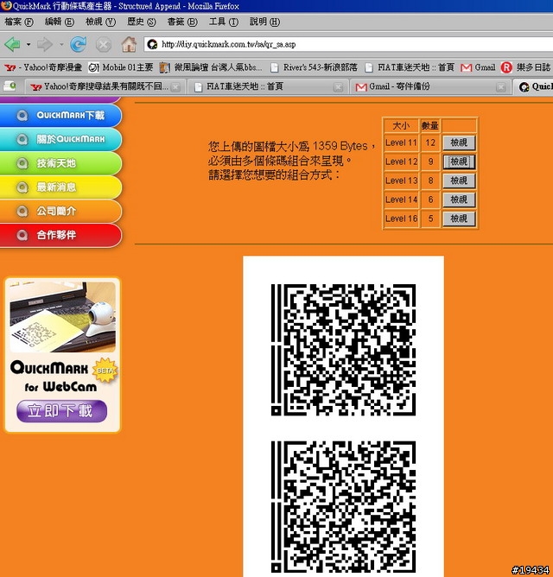Screen dimensions: 553x577
Task: Click the Stop loading icon
Action: 104,45
